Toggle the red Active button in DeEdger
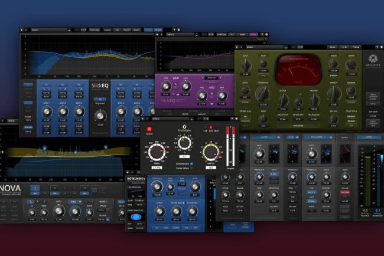Viewport: 384px width, 256px height. click(x=149, y=129)
